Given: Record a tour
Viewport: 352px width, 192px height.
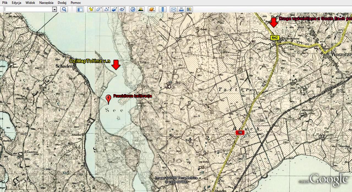Looking at the screenshot, I should click(122, 9).
